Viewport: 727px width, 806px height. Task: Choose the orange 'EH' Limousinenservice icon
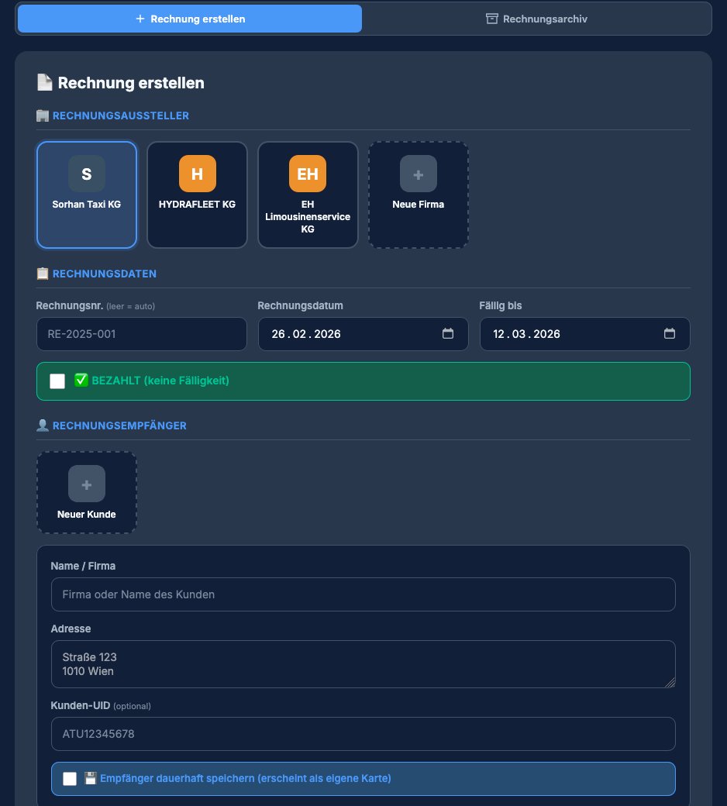(308, 174)
